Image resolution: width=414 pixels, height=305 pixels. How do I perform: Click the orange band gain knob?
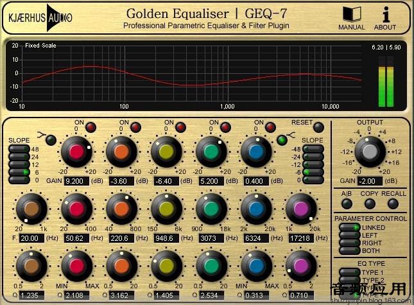click(121, 152)
